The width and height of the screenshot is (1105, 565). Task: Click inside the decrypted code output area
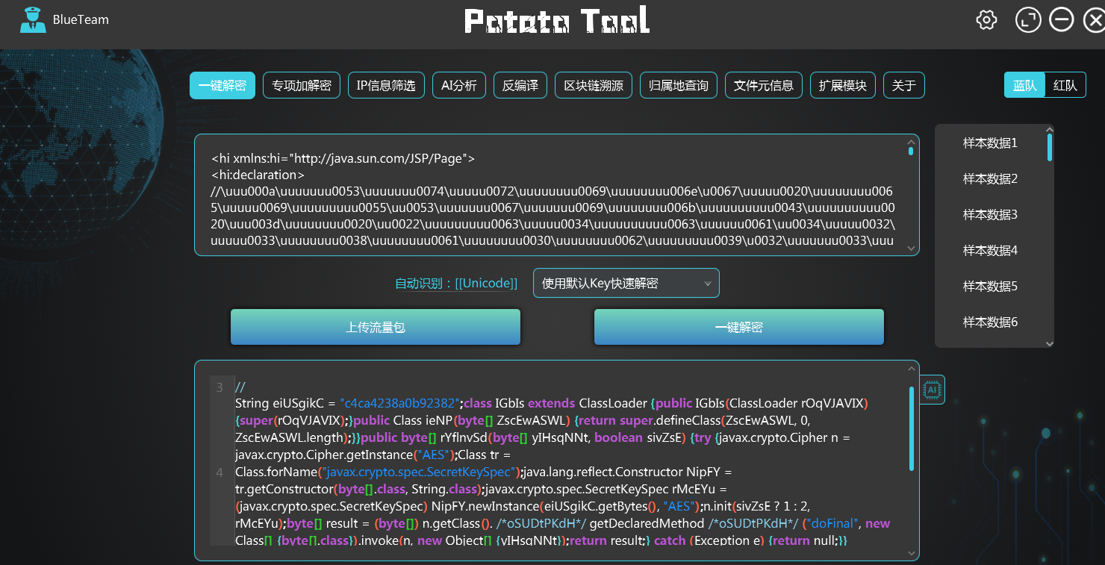tap(557, 461)
